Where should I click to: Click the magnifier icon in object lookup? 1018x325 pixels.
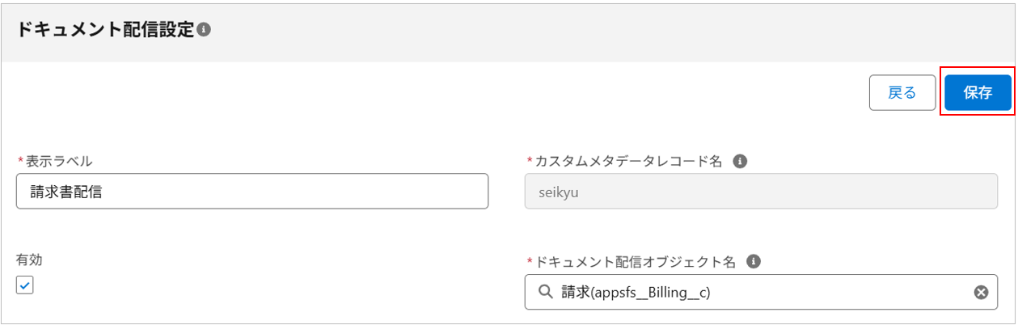click(546, 292)
